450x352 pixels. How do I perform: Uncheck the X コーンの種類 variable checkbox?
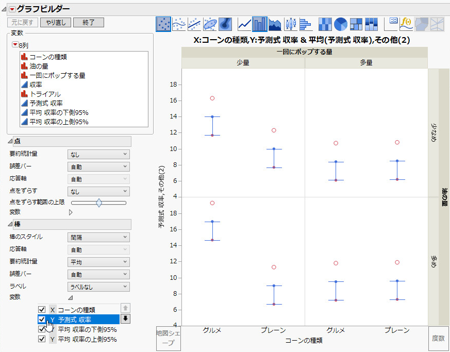pos(42,310)
